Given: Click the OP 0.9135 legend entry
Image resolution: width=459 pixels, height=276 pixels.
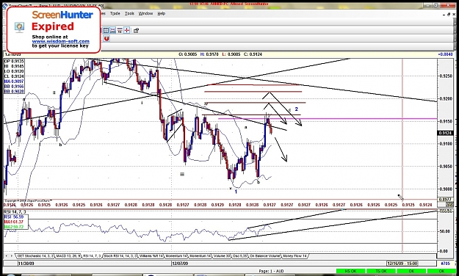Looking at the screenshot, I should coord(14,61).
